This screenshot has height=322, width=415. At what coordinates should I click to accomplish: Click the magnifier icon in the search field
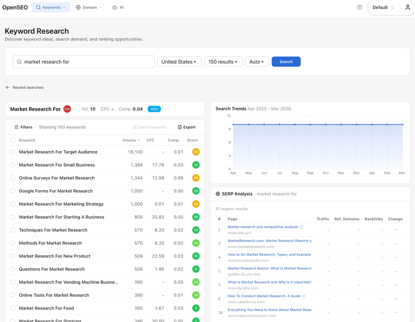(x=19, y=62)
